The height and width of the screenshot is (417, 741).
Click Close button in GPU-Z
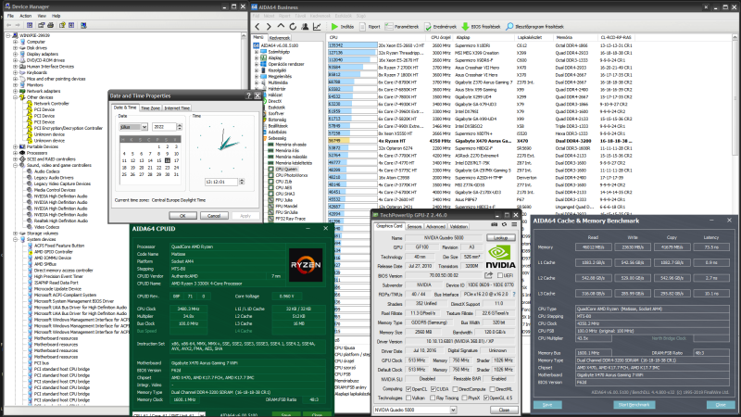coord(504,410)
